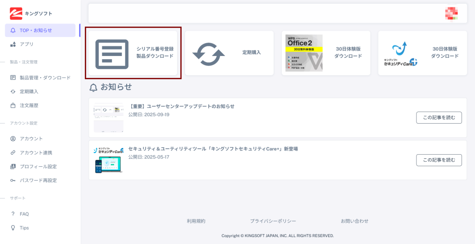Viewport: 475px width, 244px height.
Task: Open 【重要】ユーザーセンターアップデートのお知らせ title
Action: point(181,106)
